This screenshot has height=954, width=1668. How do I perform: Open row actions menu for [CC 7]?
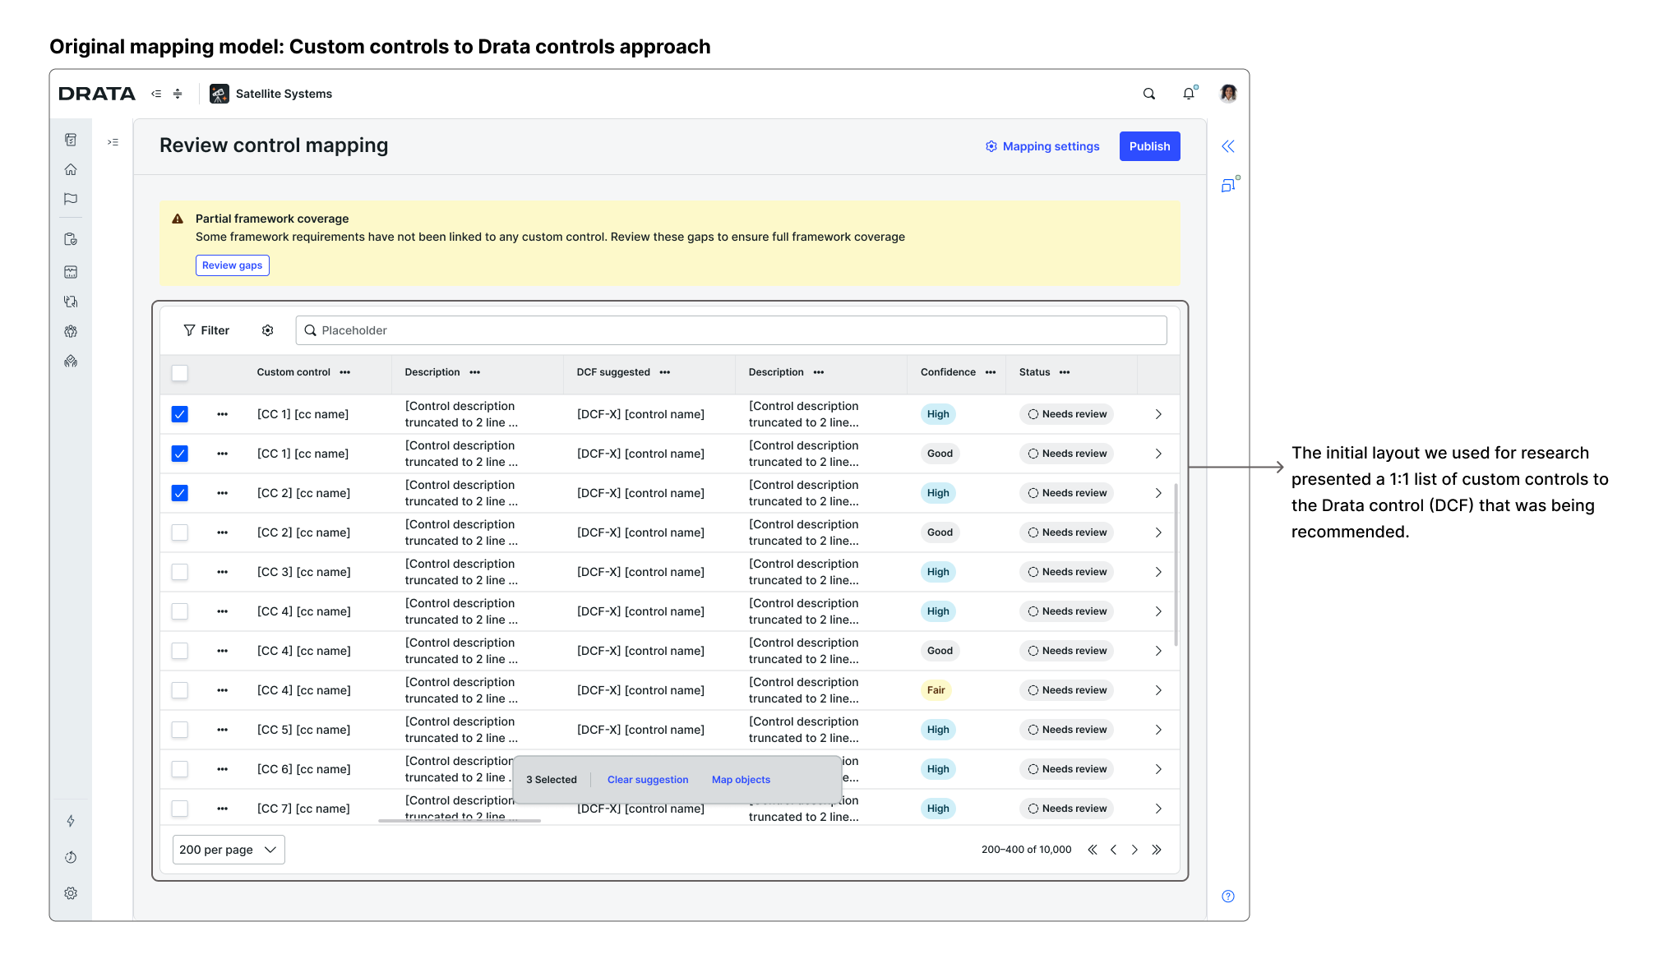tap(222, 809)
